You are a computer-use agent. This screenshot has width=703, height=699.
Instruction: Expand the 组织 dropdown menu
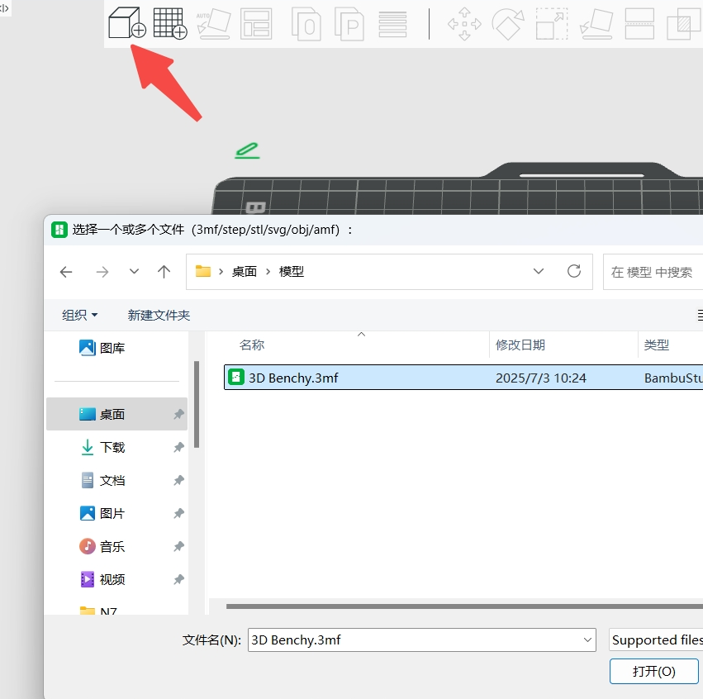click(x=80, y=315)
